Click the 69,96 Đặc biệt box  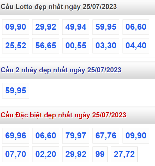point(16,136)
